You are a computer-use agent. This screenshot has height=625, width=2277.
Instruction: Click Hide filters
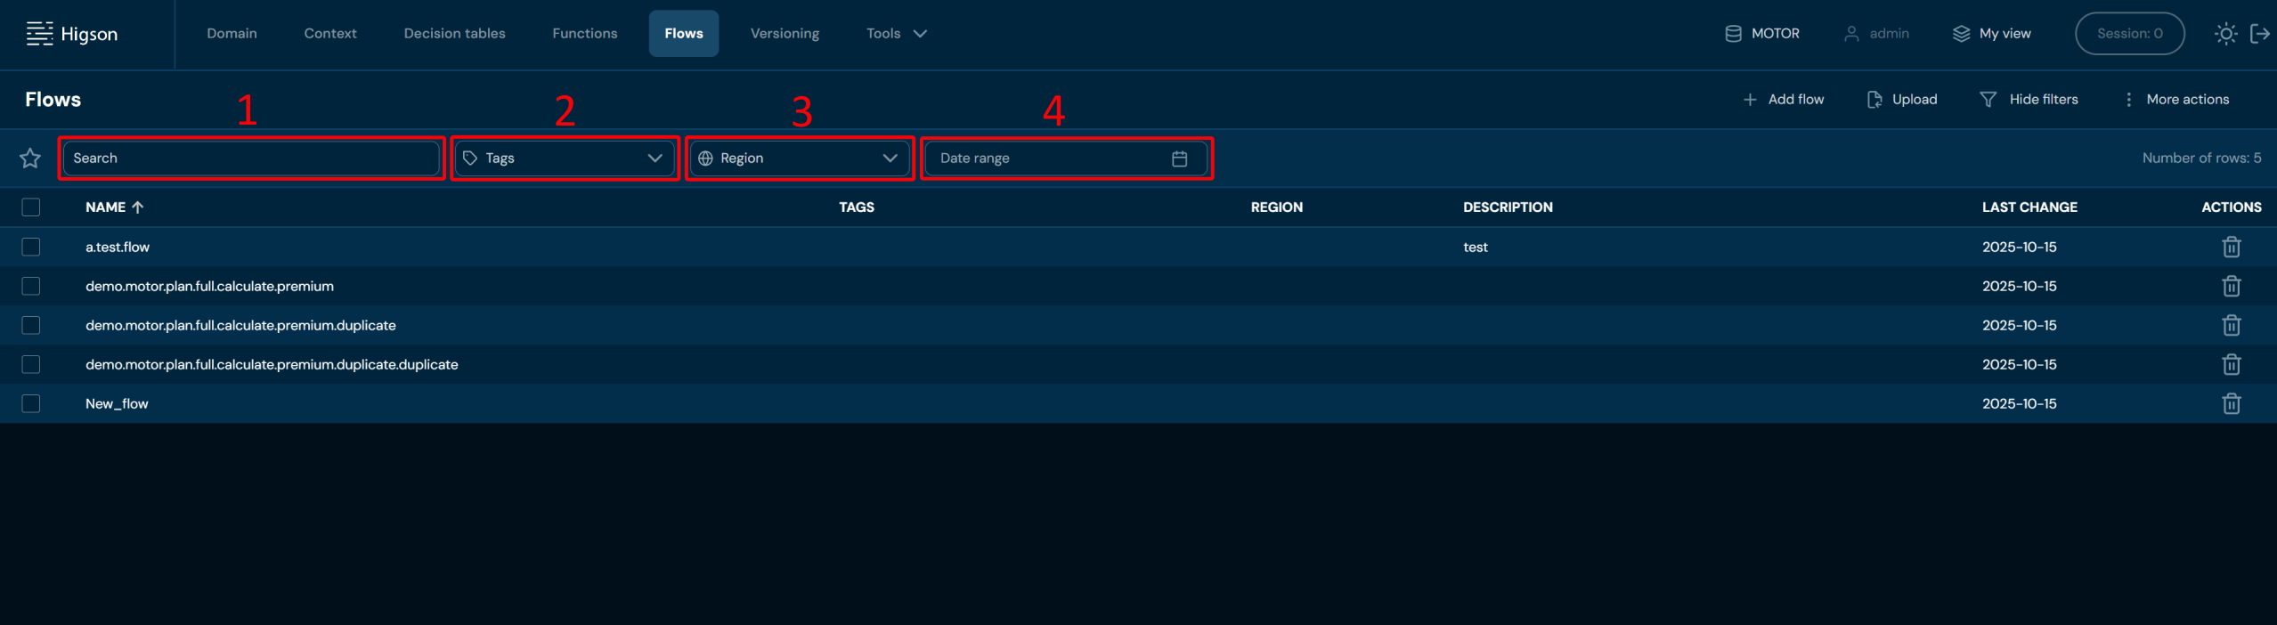click(2029, 100)
